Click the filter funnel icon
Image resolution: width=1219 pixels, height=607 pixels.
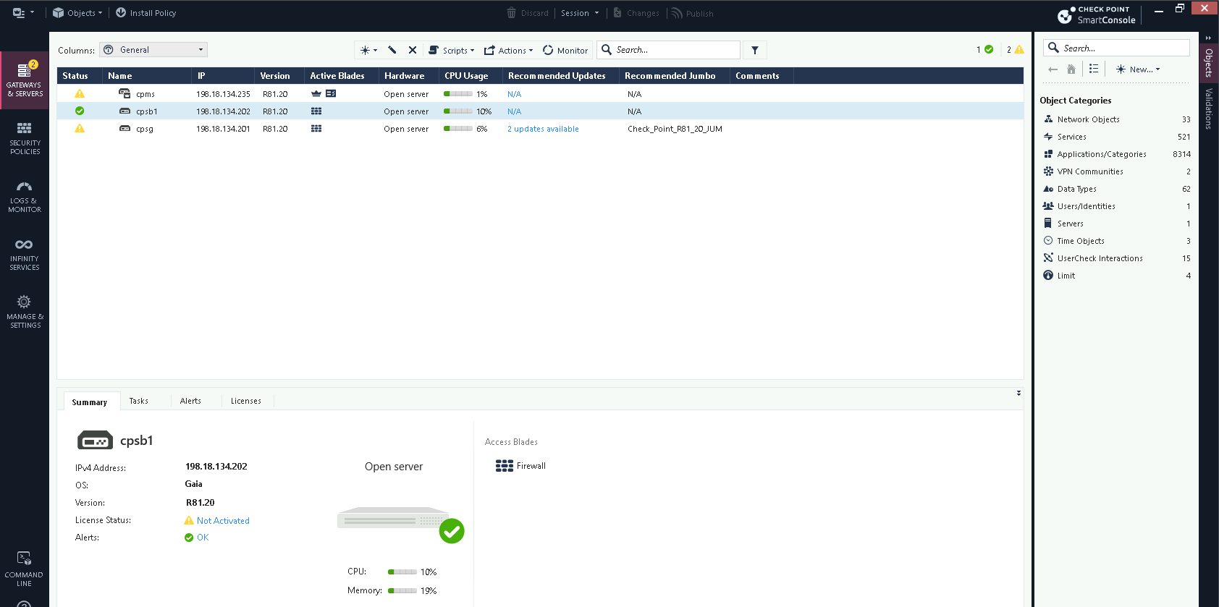click(x=755, y=50)
